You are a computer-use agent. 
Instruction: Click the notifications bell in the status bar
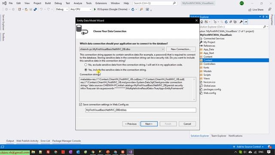[x=269, y=147]
